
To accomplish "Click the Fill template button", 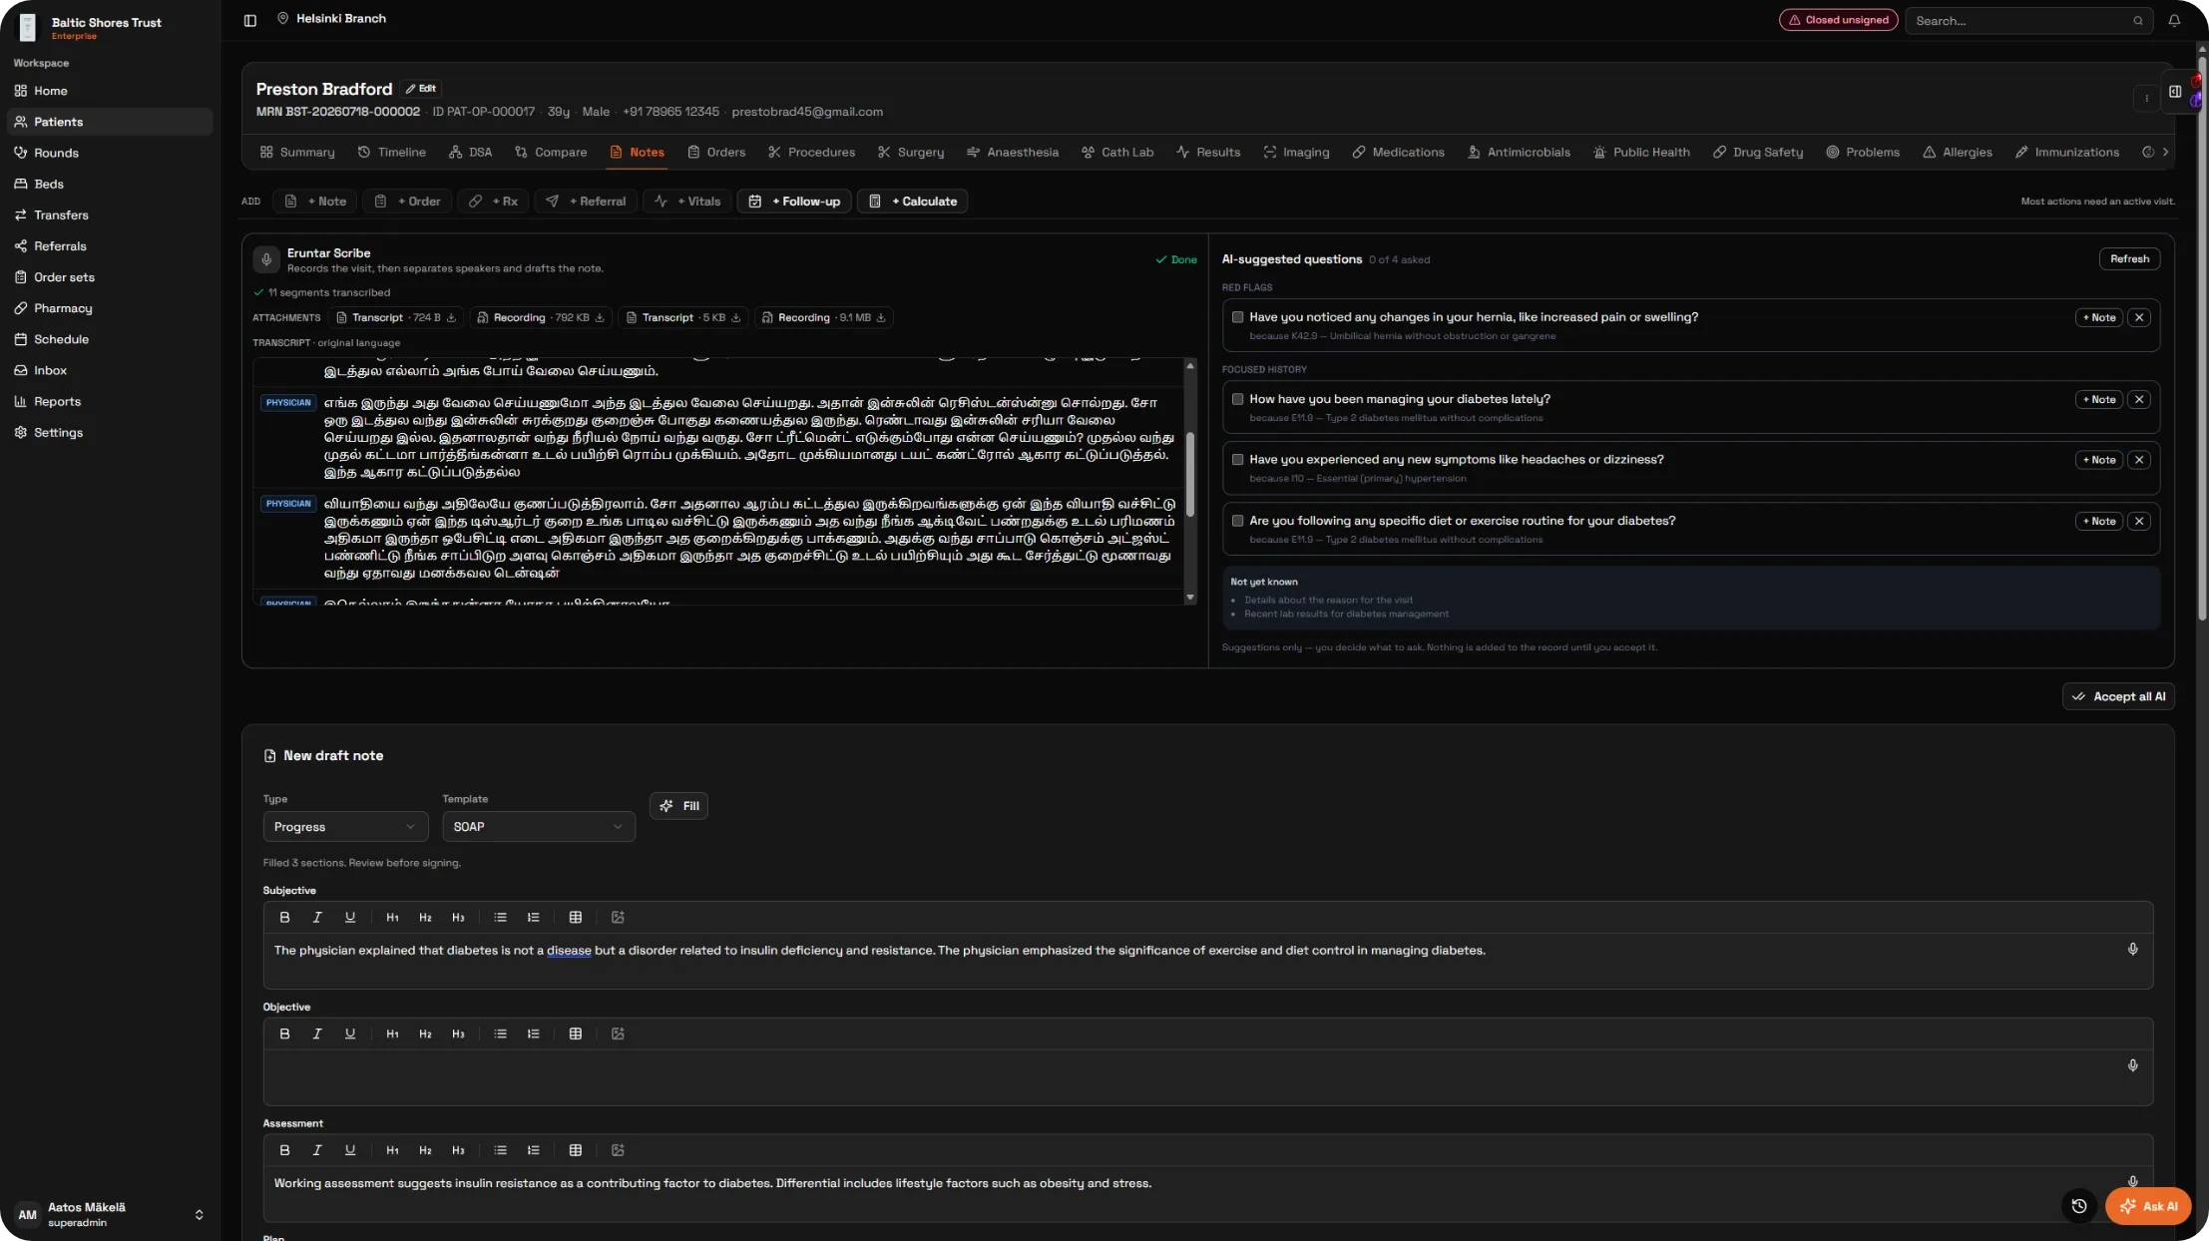I will pos(678,806).
